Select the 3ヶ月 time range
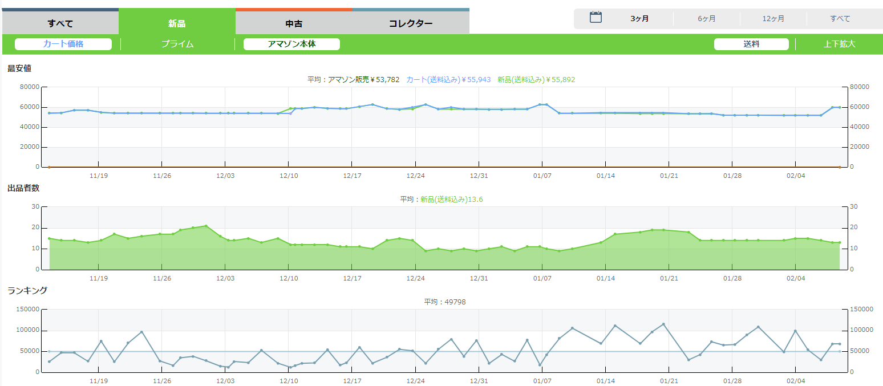The image size is (883, 386). pos(639,19)
